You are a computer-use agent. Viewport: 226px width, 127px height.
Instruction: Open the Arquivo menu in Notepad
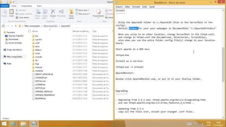point(119,7)
